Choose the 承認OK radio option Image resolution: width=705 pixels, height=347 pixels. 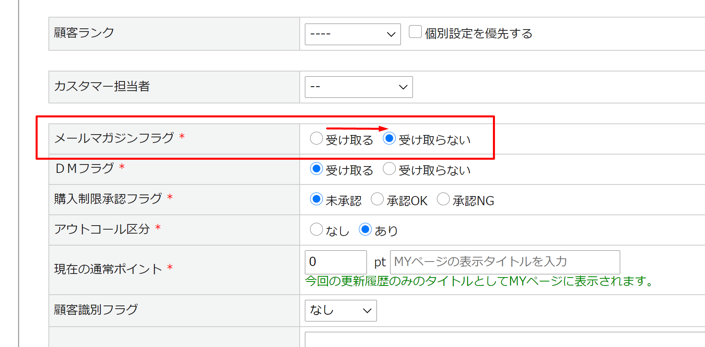377,199
